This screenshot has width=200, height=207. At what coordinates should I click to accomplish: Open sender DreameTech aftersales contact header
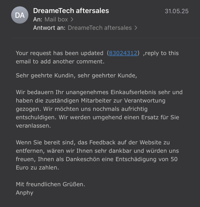click(71, 11)
